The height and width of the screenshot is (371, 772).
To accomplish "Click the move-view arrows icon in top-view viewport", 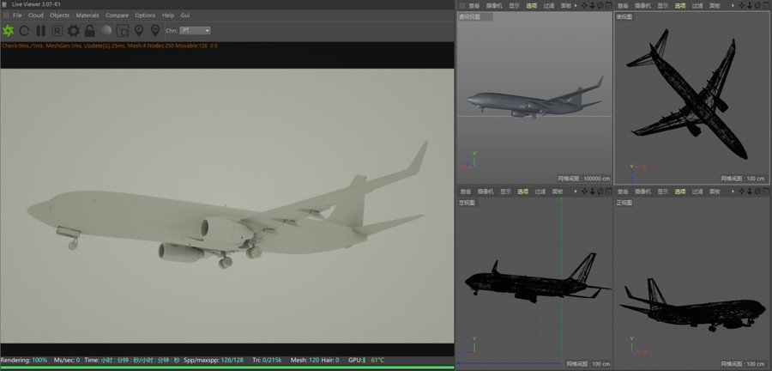I will 741,5.
